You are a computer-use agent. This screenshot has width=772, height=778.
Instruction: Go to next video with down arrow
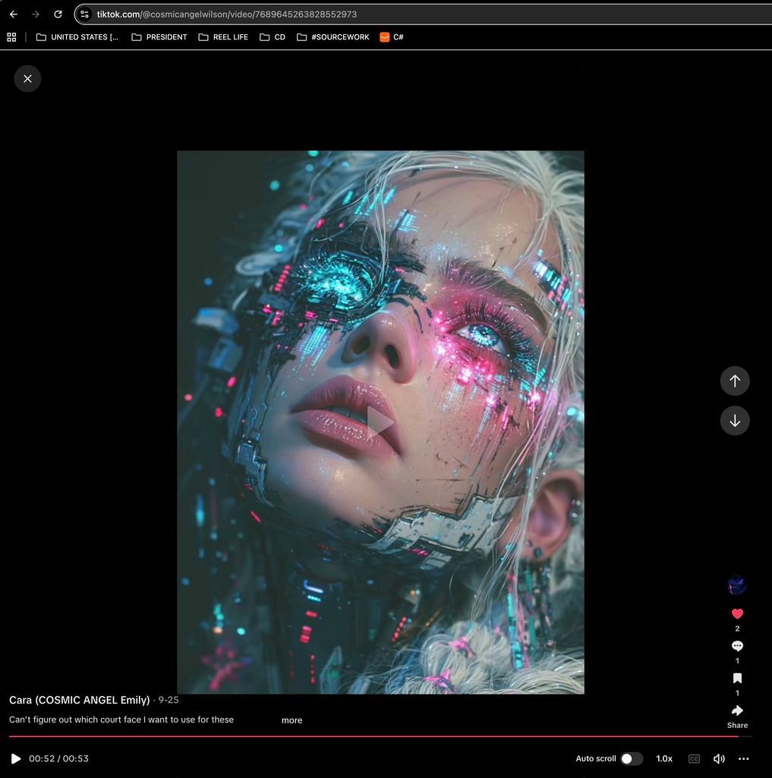click(x=734, y=421)
